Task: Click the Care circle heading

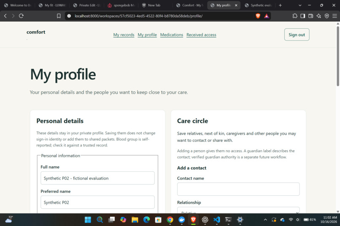Action: [x=192, y=121]
